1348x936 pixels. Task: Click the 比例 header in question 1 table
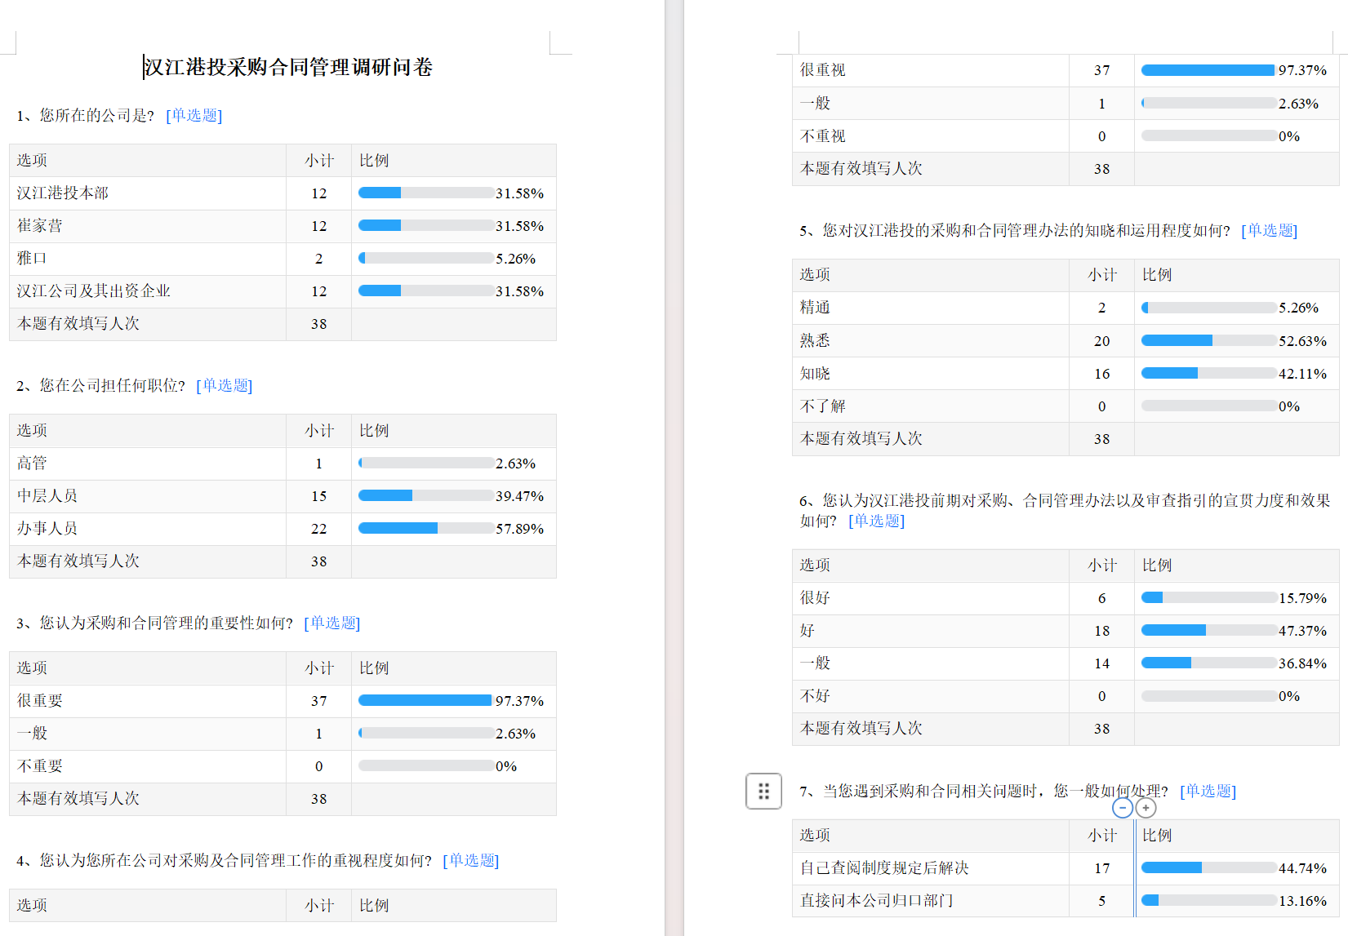pyautogui.click(x=374, y=161)
